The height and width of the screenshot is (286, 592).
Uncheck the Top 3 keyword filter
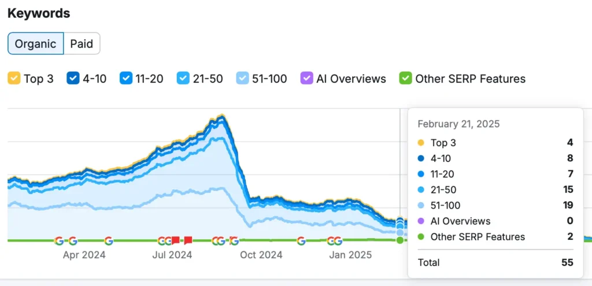(x=14, y=79)
